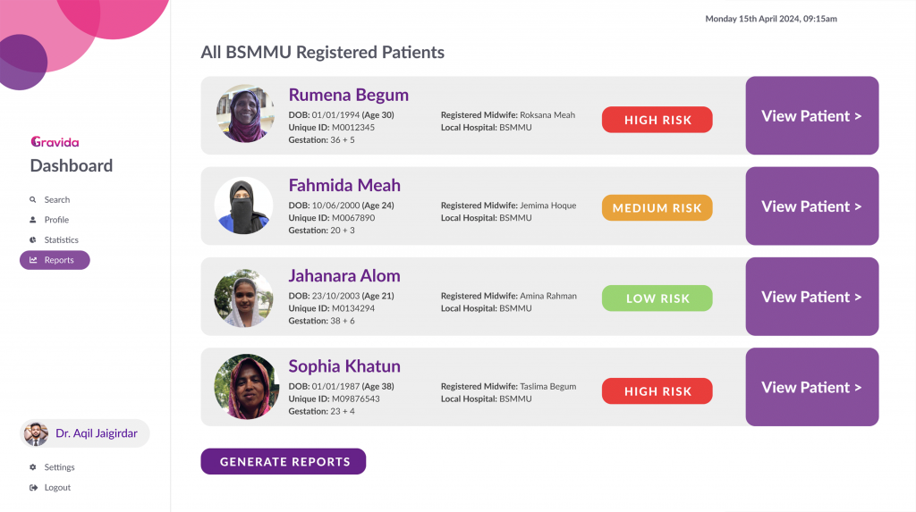Click the Logout arrow icon
916x512 pixels.
point(33,488)
